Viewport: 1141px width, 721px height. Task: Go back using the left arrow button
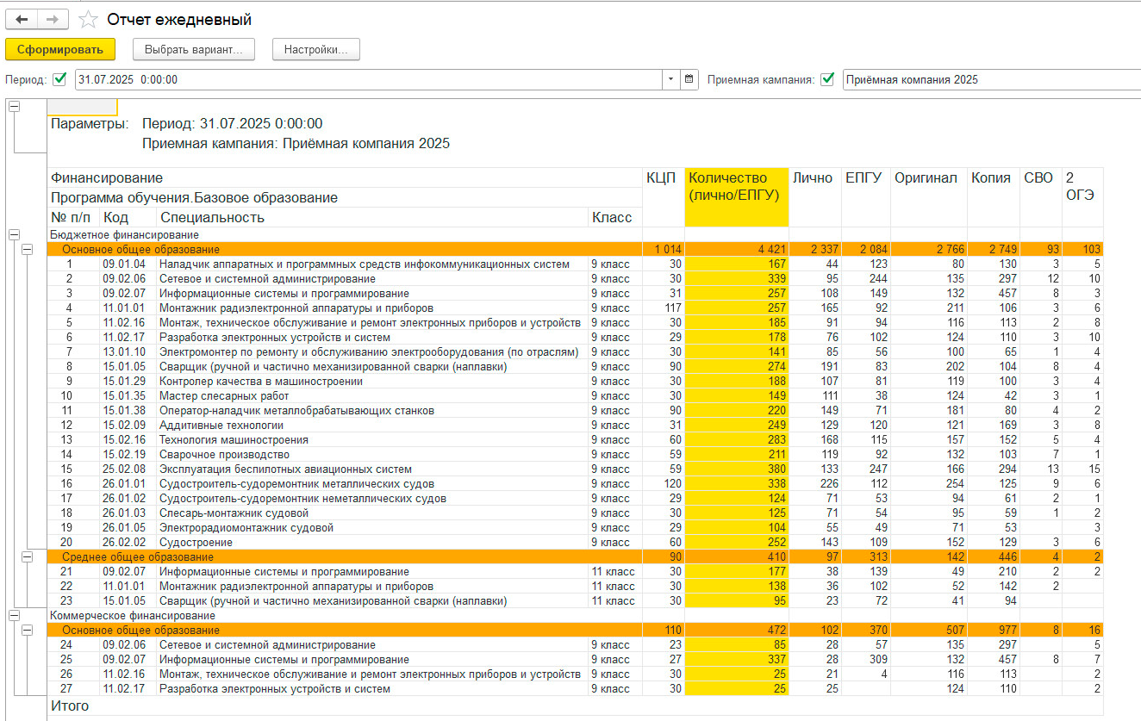tap(22, 19)
